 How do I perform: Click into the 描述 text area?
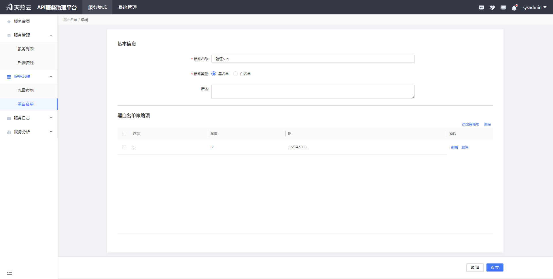[313, 92]
